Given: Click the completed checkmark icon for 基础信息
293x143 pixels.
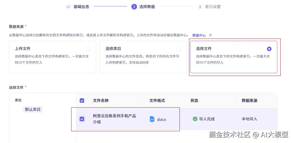Looking at the screenshot, I should [x=68, y=7].
